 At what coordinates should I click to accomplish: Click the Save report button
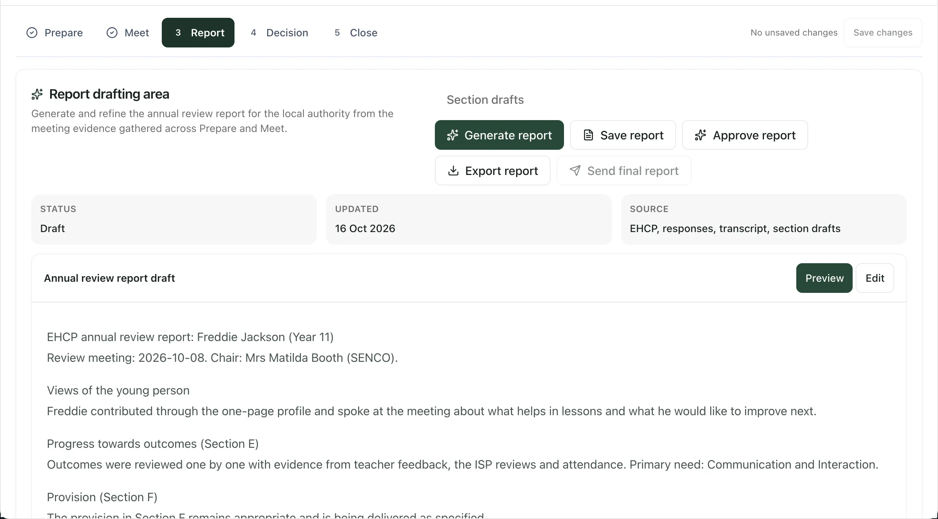[623, 135]
